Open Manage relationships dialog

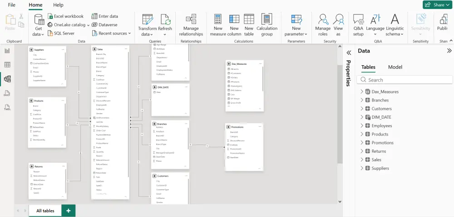[x=191, y=25]
